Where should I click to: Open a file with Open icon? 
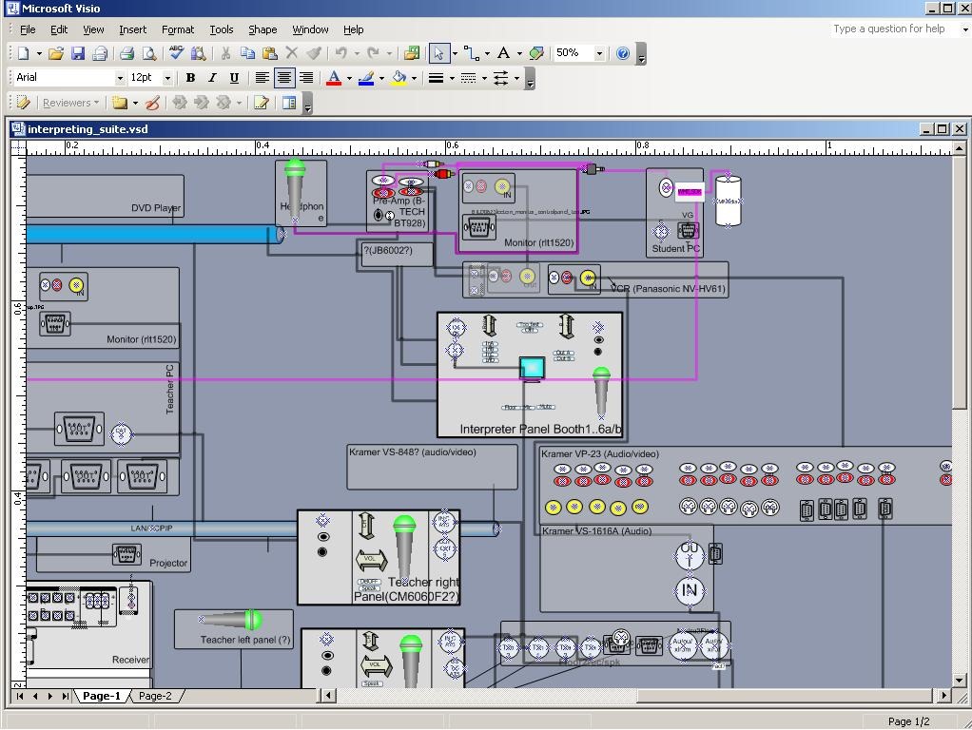coord(56,53)
